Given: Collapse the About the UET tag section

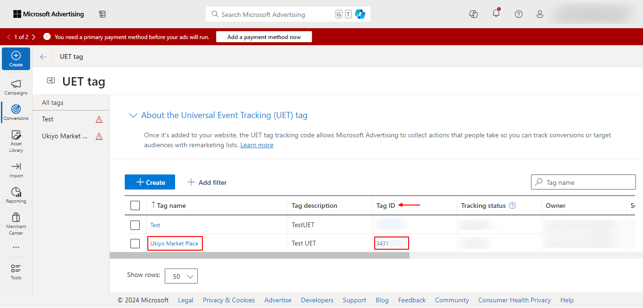Looking at the screenshot, I should (133, 115).
